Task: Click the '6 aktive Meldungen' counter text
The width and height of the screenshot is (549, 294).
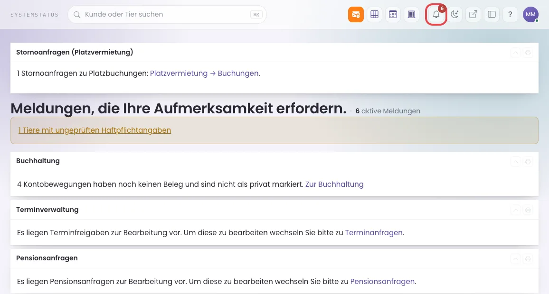Action: [388, 111]
